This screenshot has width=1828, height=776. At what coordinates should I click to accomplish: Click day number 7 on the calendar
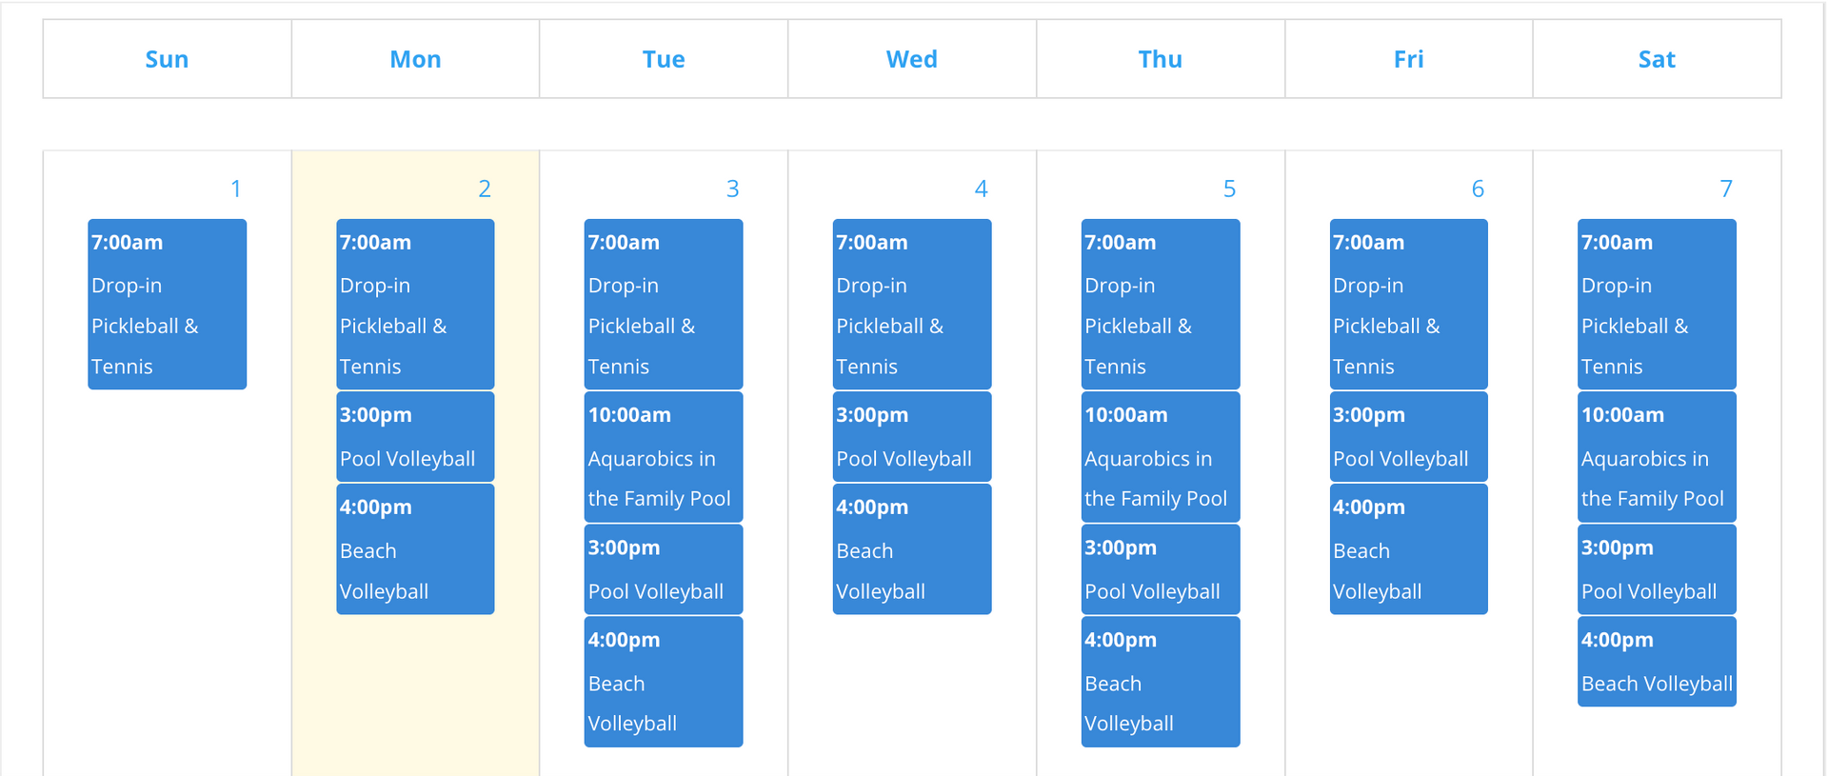tap(1725, 189)
